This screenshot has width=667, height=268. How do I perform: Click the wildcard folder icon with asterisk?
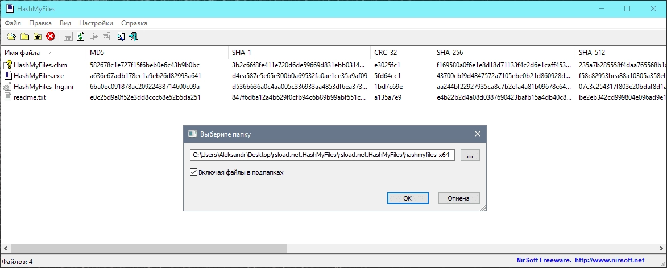coord(38,36)
